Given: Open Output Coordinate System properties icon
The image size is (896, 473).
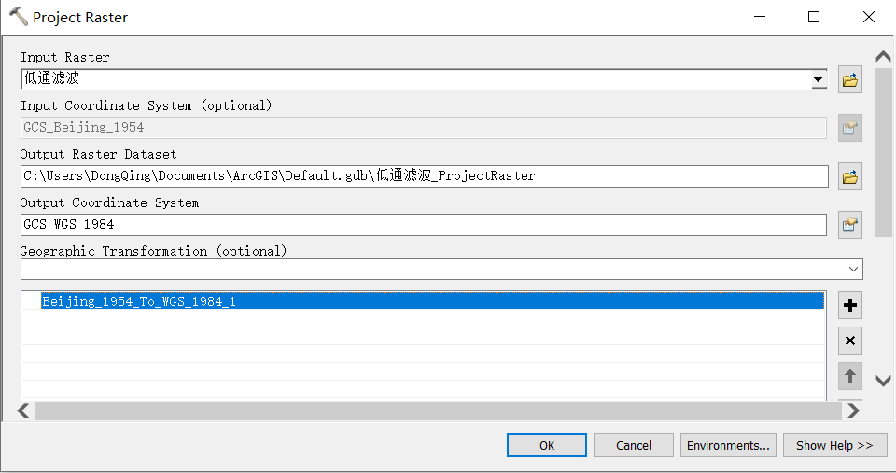Looking at the screenshot, I should click(849, 225).
